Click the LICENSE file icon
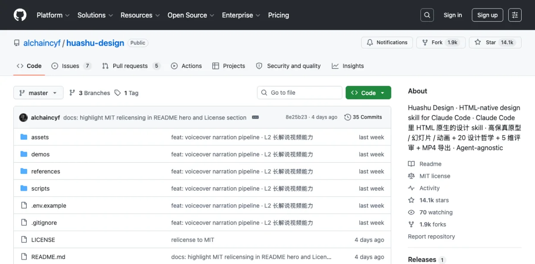The height and width of the screenshot is (264, 535). click(24, 240)
